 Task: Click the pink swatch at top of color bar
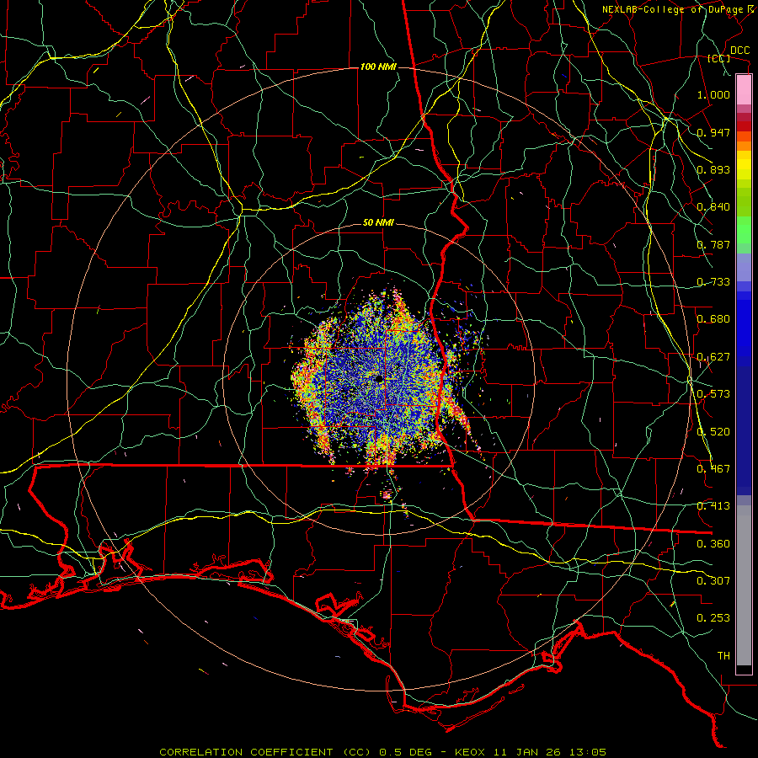tap(744, 89)
